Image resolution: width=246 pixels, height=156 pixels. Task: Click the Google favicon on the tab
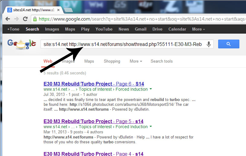coord(10,10)
